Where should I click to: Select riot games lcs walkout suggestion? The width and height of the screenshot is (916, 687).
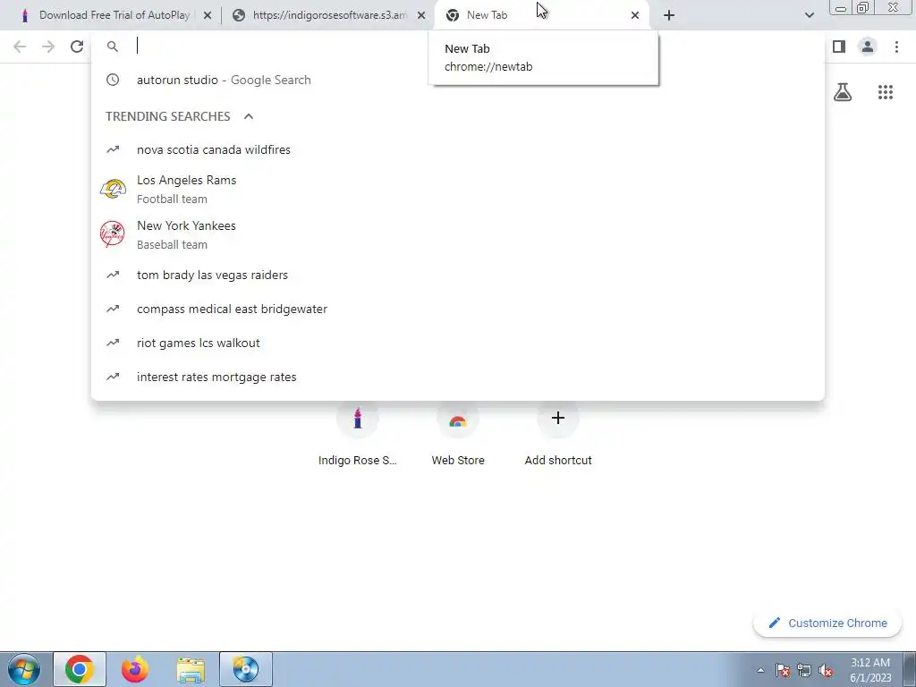(457, 343)
